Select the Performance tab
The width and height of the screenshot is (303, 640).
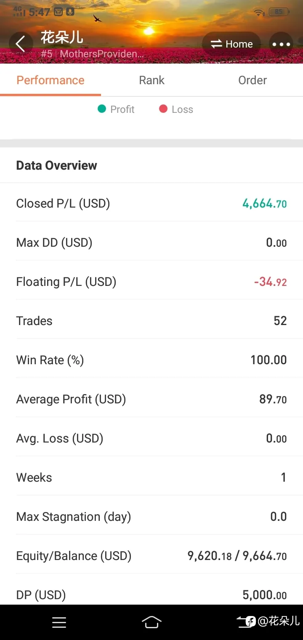pos(50,80)
